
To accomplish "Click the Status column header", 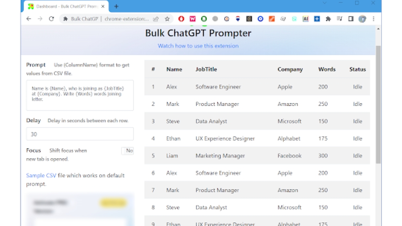I will tap(357, 69).
